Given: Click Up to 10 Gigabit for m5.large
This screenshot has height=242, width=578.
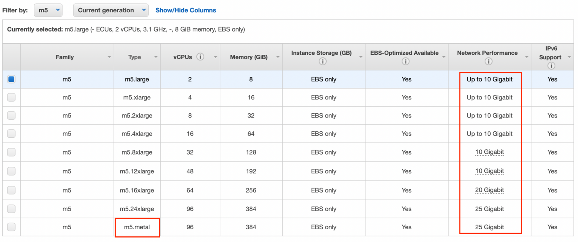Looking at the screenshot, I should tap(490, 79).
